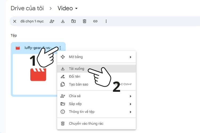Click the move to folder toolbar icon
Screen dimensions: 200x133
click(74, 21)
